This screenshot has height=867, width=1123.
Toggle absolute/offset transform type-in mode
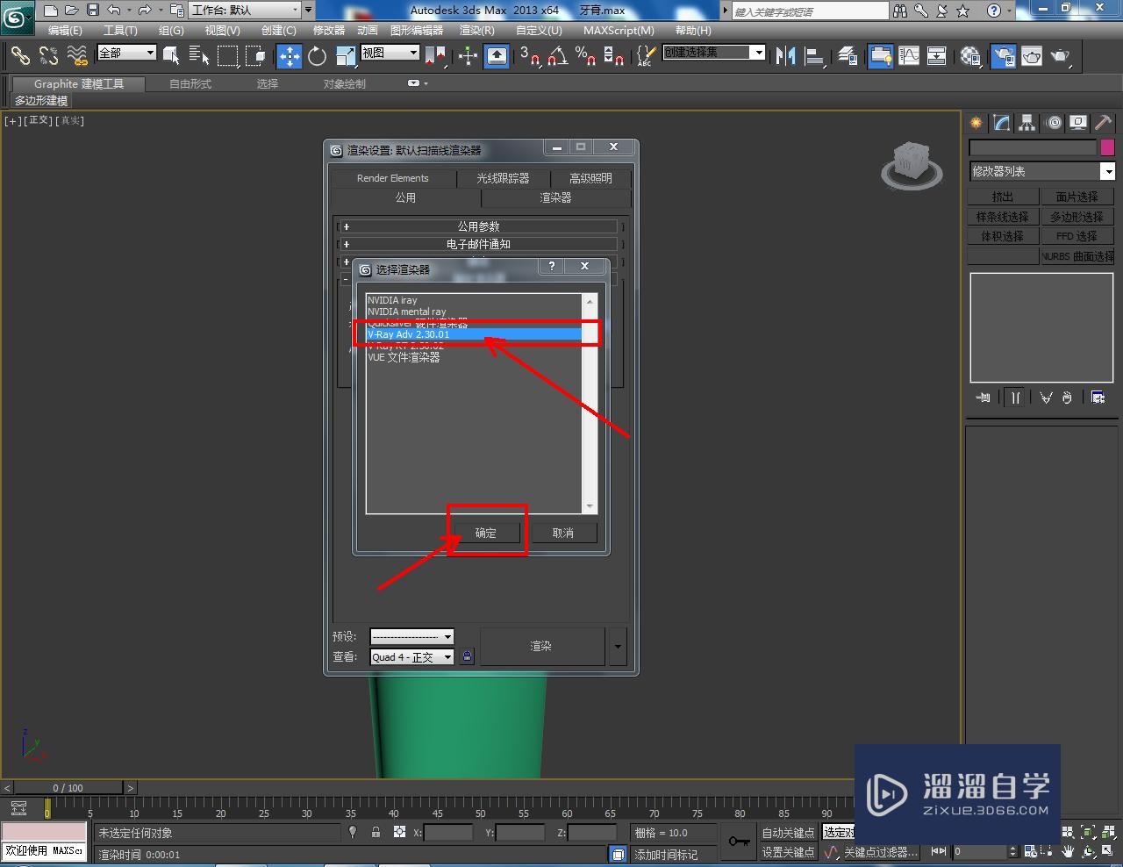(399, 832)
